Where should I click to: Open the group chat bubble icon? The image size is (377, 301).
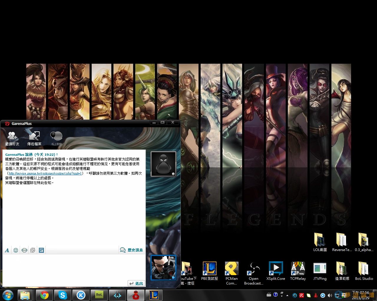(x=56, y=137)
